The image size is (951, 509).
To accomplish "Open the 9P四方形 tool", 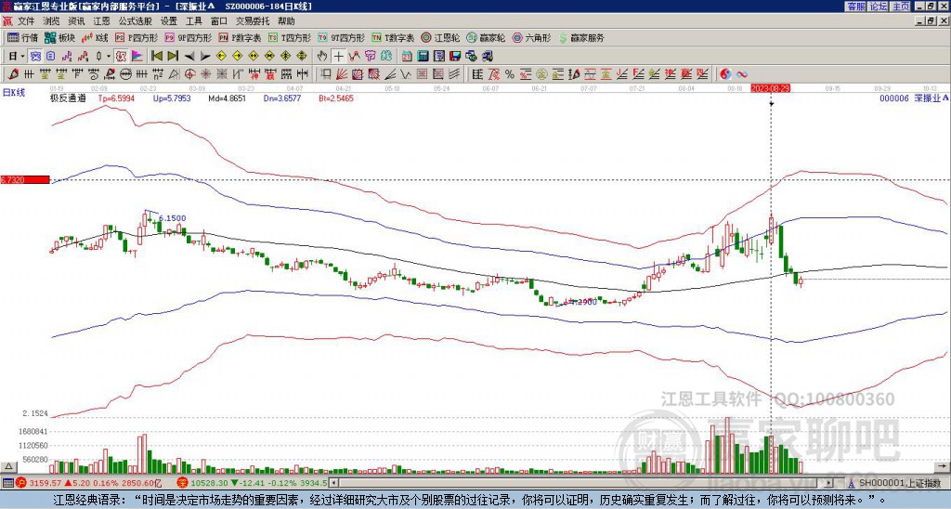I will [188, 37].
